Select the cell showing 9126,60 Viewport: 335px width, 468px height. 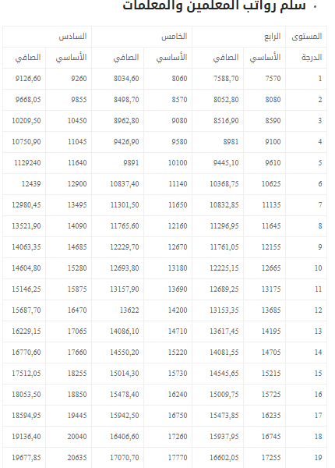(x=24, y=79)
